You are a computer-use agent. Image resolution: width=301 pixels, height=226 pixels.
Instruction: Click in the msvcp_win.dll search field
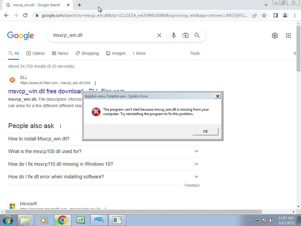tap(104, 35)
